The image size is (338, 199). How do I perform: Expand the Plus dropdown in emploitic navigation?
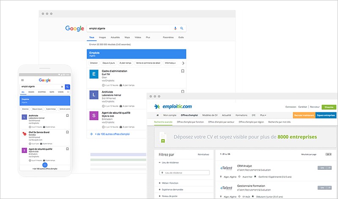point(263,116)
